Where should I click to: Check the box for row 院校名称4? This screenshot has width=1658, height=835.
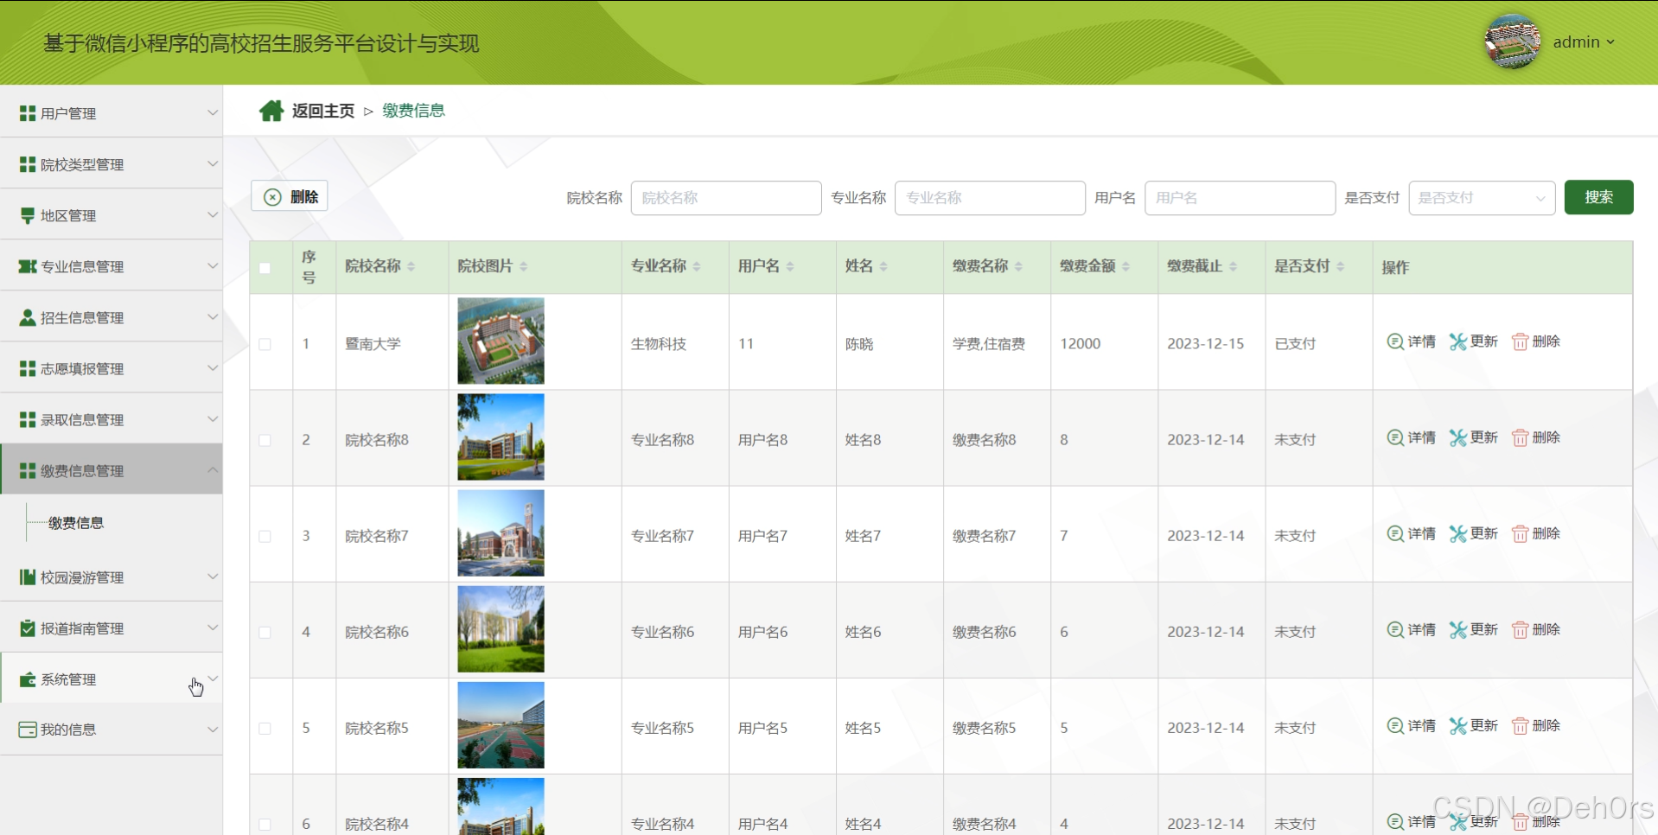tap(265, 824)
